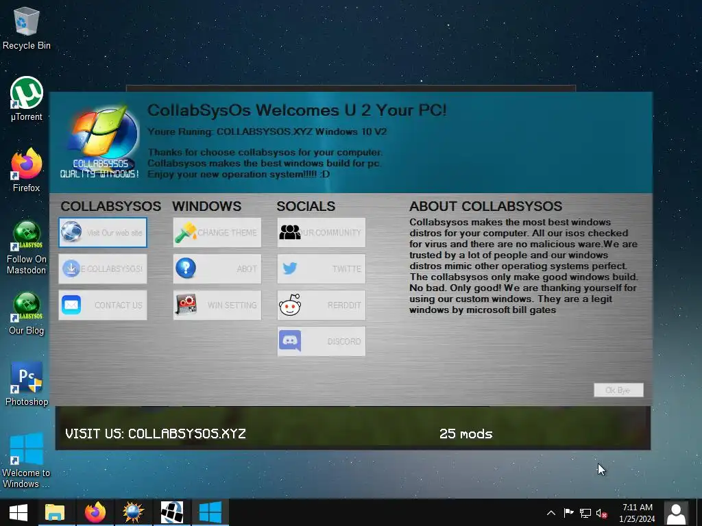Open the Welcome to Windows desktop shortcut

(27, 460)
